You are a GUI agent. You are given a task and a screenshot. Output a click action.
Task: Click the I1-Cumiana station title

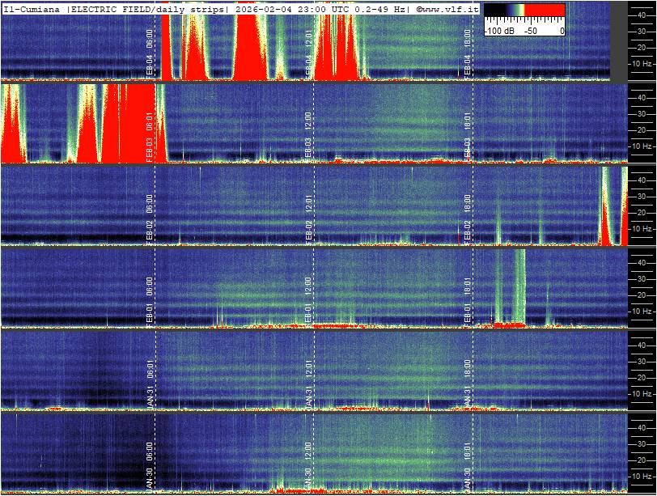tap(32, 9)
